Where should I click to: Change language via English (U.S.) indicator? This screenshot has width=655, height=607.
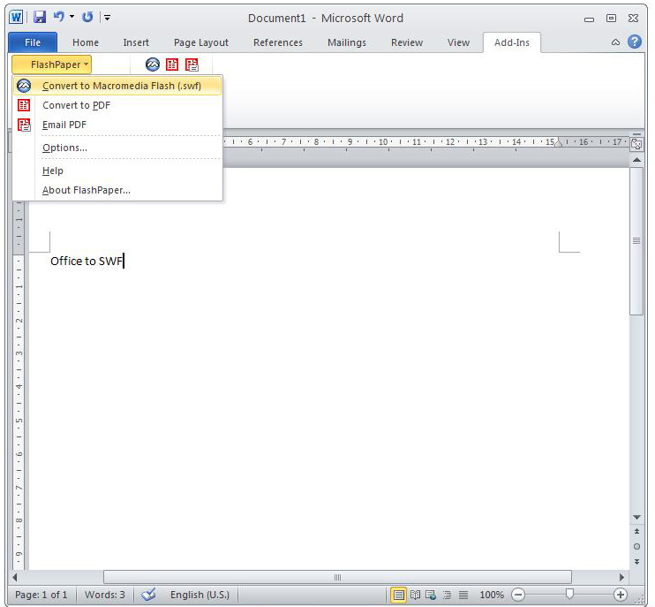200,595
